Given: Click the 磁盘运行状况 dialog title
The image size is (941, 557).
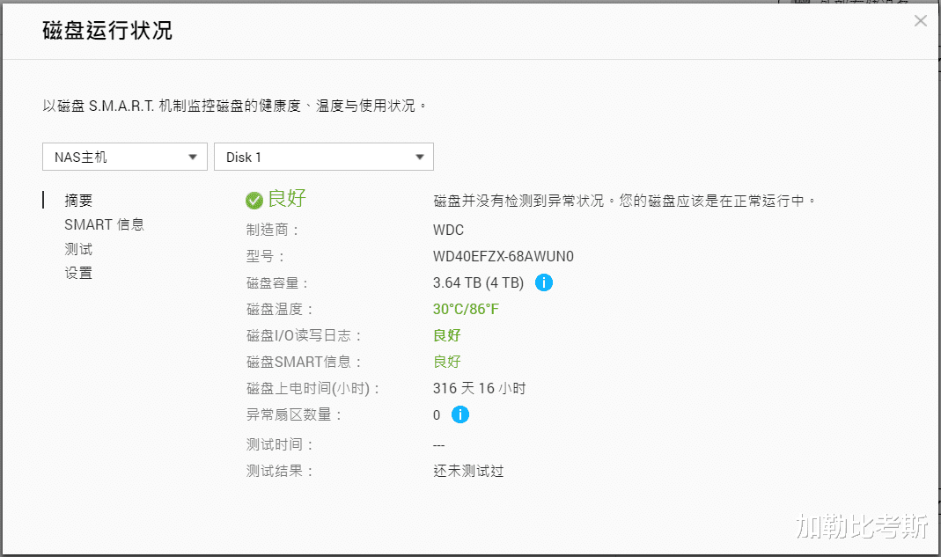Looking at the screenshot, I should coord(107,31).
